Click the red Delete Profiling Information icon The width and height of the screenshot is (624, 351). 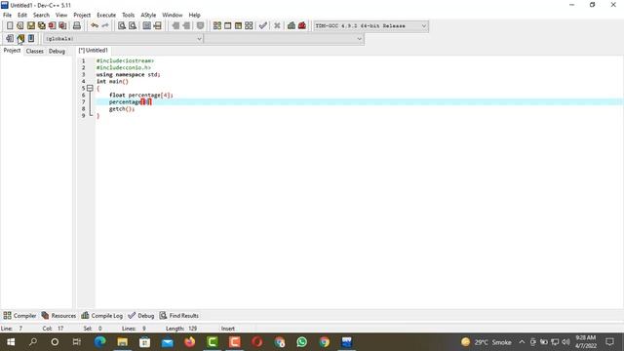[x=302, y=26]
